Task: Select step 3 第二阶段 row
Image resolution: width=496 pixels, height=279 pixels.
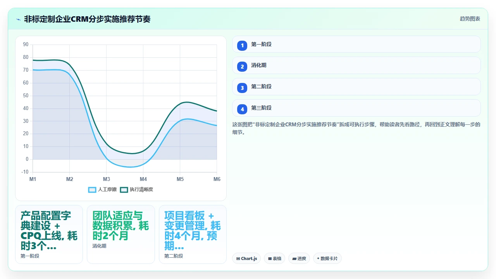Action: point(356,87)
